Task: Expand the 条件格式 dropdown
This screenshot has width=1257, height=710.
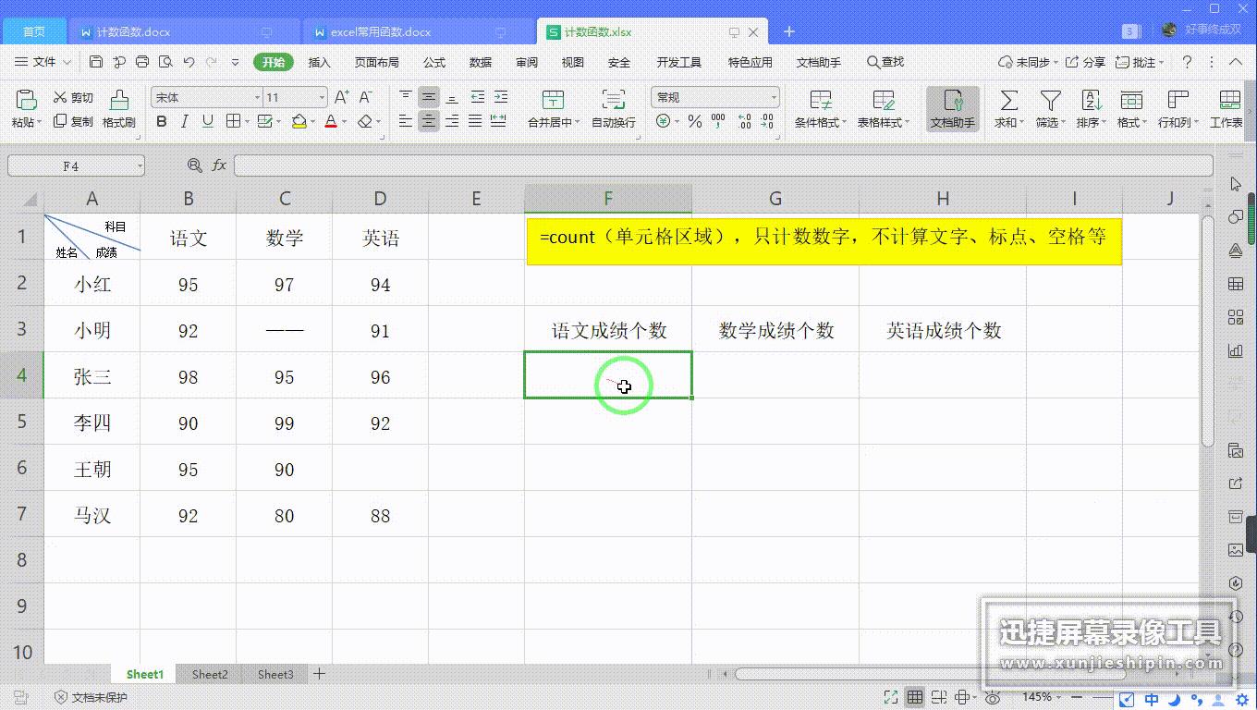Action: 845,122
